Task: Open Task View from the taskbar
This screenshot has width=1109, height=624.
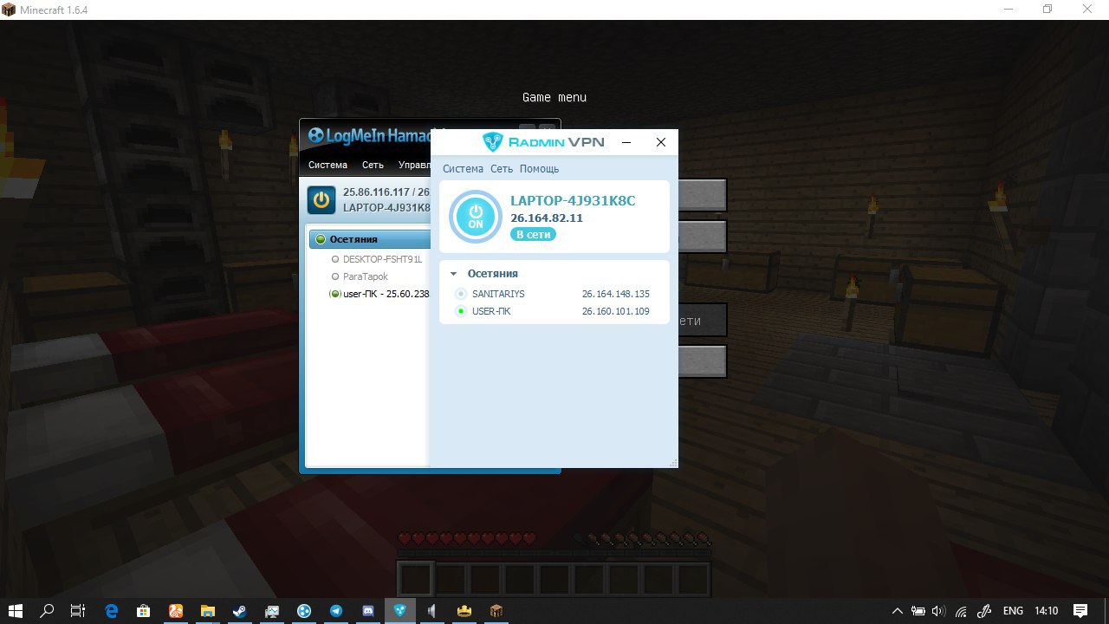Action: (x=77, y=610)
